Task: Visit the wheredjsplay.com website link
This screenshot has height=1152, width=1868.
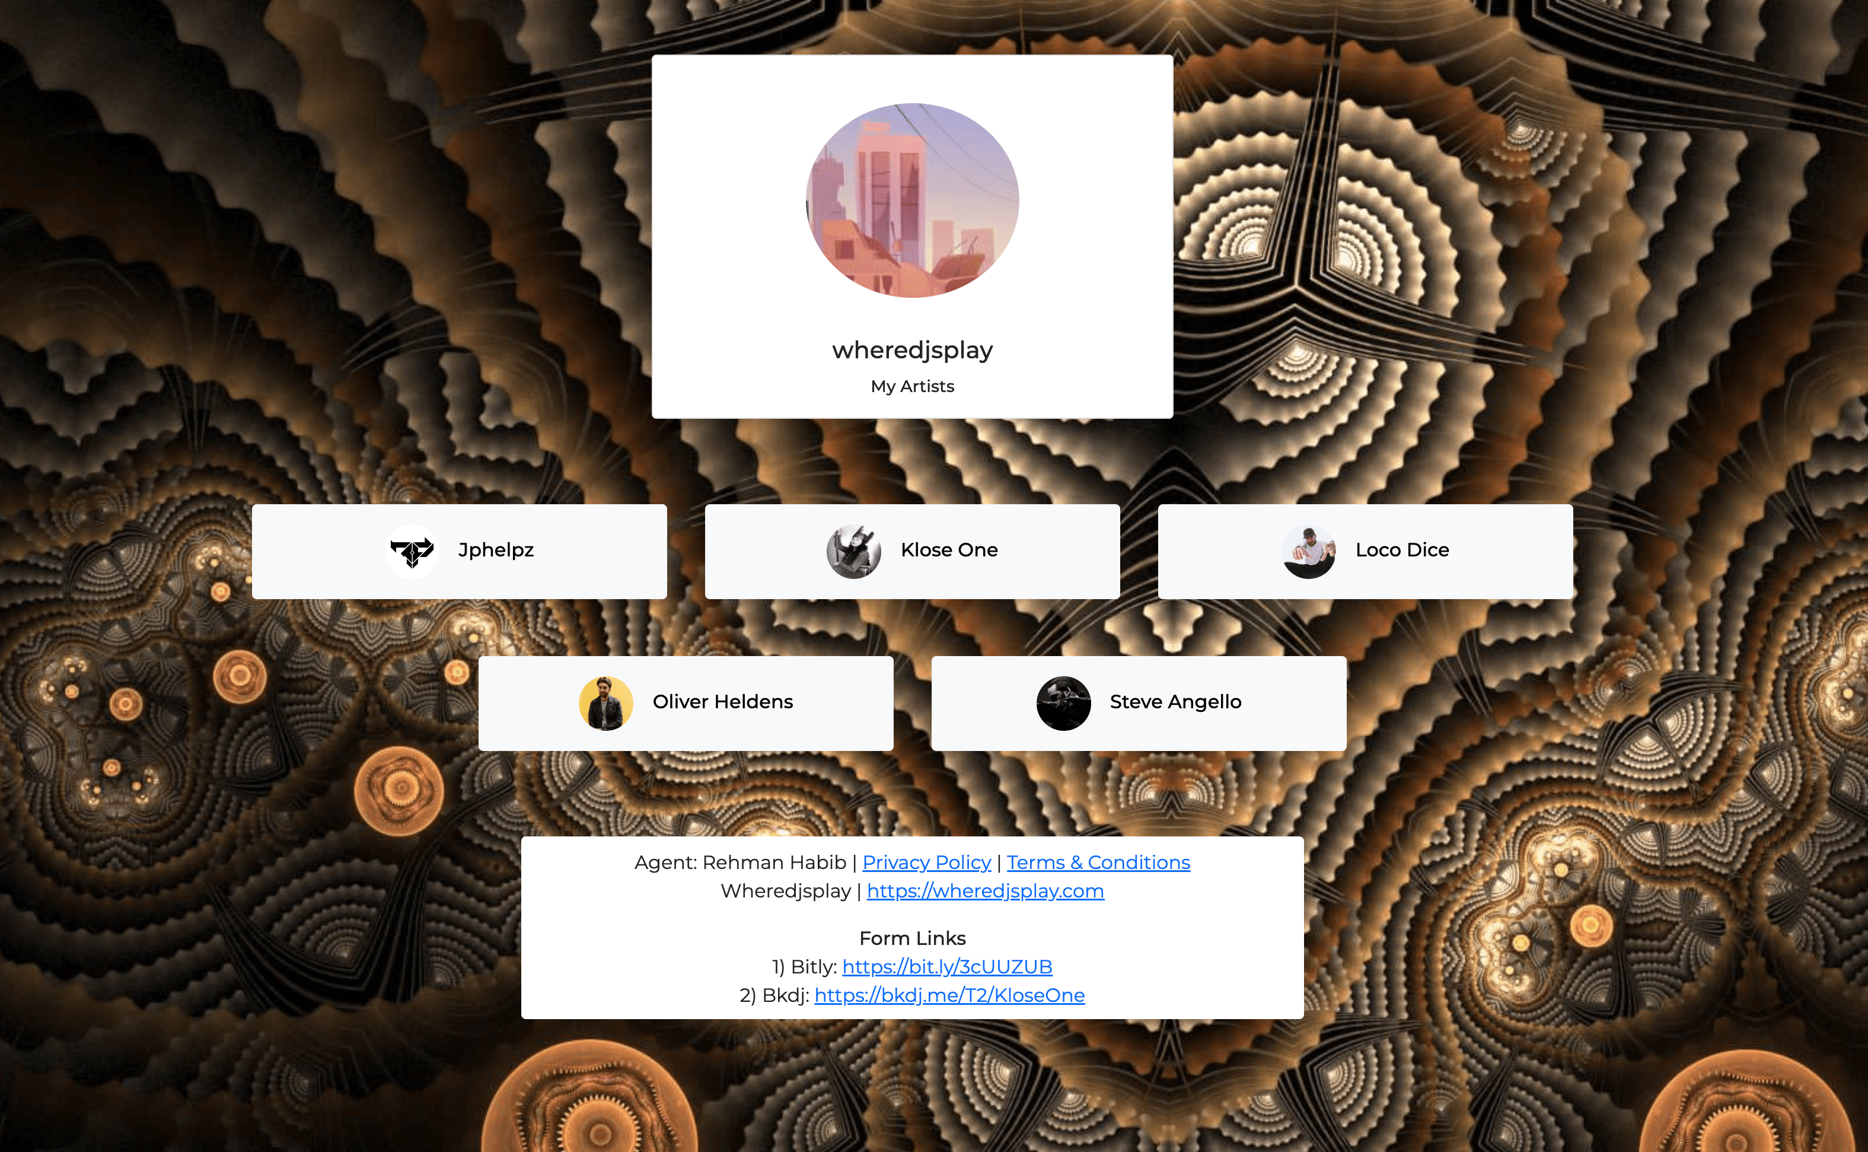Action: pos(984,890)
